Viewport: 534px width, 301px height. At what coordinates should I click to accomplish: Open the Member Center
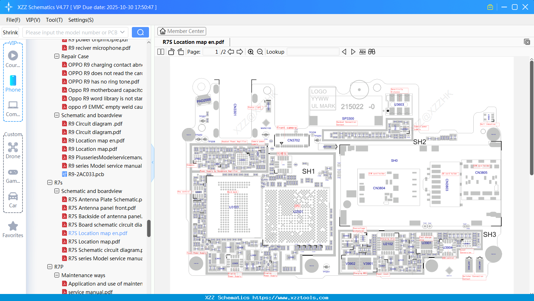point(182,31)
